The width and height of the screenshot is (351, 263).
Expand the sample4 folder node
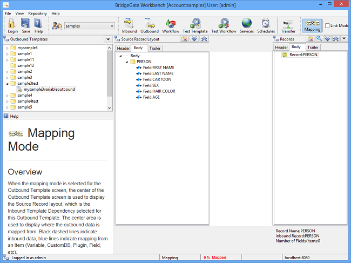coord(7,96)
